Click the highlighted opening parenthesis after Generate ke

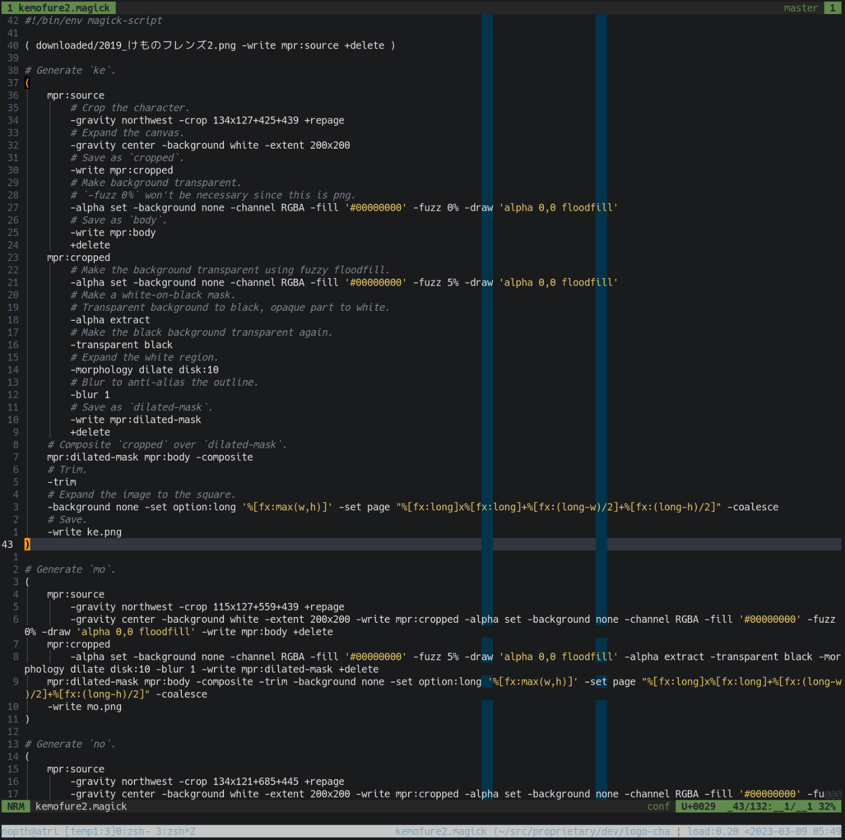pos(27,83)
